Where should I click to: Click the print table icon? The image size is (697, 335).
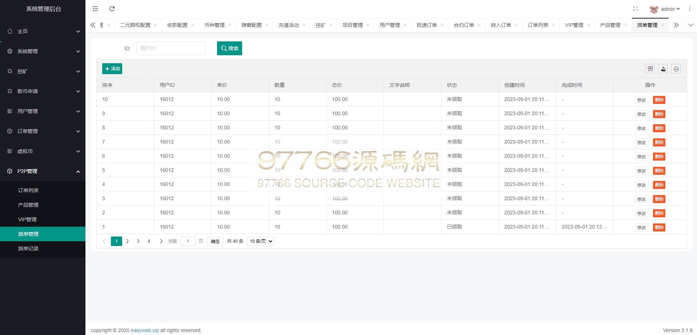(676, 69)
